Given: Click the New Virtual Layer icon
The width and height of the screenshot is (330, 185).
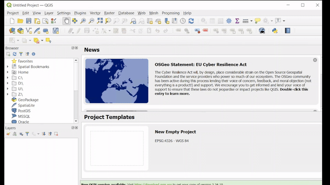Looking at the screenshot, I should pyautogui.click(x=45, y=31).
